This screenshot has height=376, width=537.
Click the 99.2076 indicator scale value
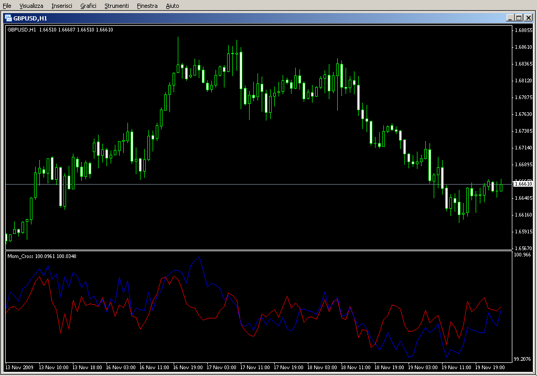click(522, 359)
